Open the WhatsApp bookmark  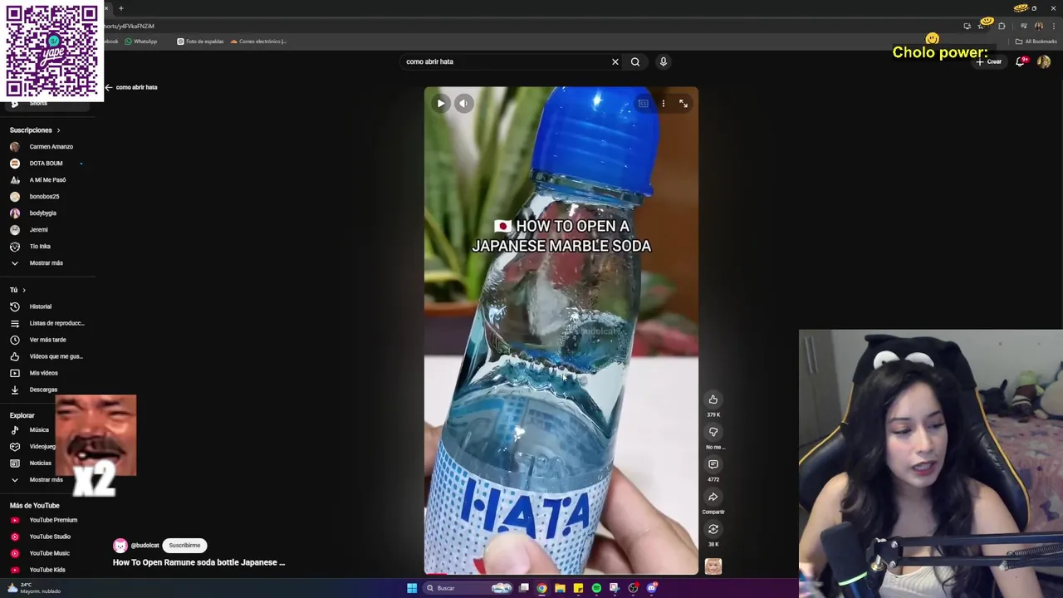click(x=141, y=42)
